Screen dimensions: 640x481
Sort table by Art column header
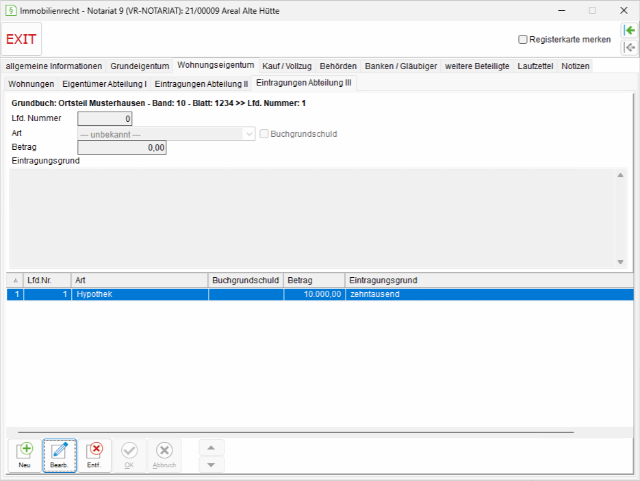[140, 281]
